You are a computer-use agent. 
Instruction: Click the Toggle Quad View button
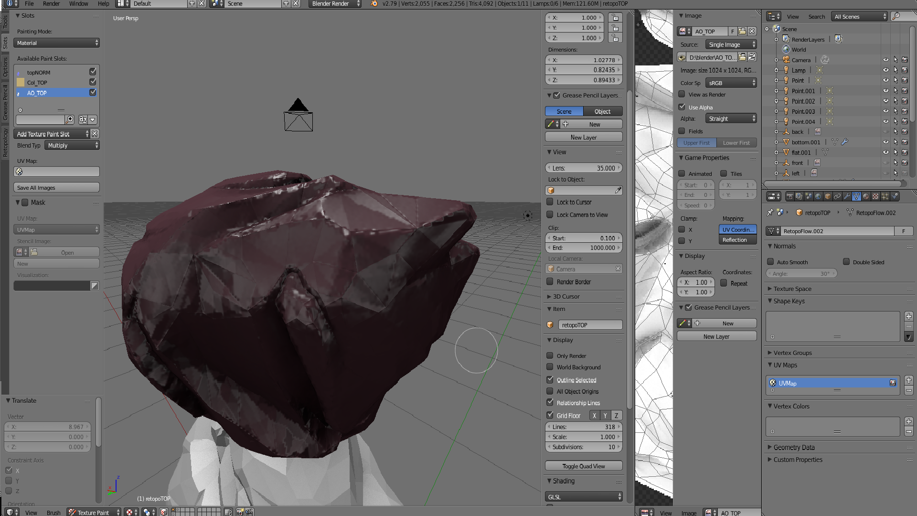pyautogui.click(x=583, y=466)
